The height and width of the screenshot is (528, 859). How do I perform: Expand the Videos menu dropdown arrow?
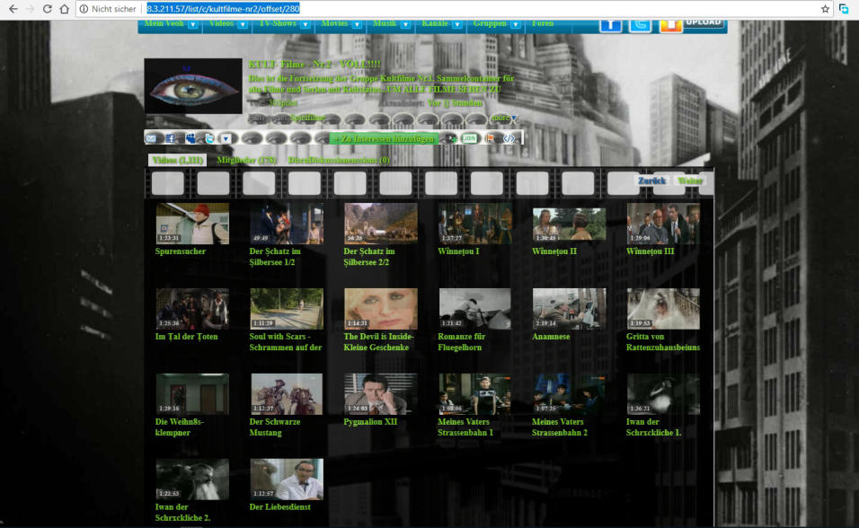243,24
